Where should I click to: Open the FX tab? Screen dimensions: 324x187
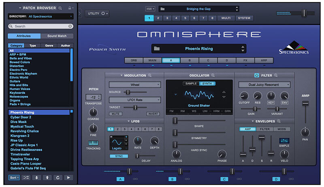[245, 60]
